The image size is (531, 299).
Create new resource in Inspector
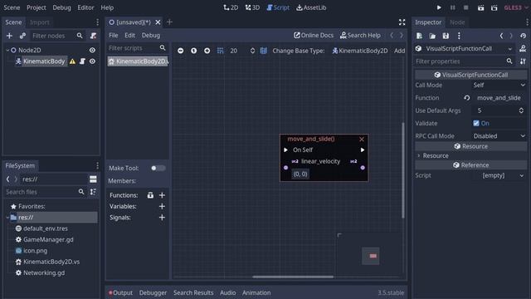[x=419, y=36]
